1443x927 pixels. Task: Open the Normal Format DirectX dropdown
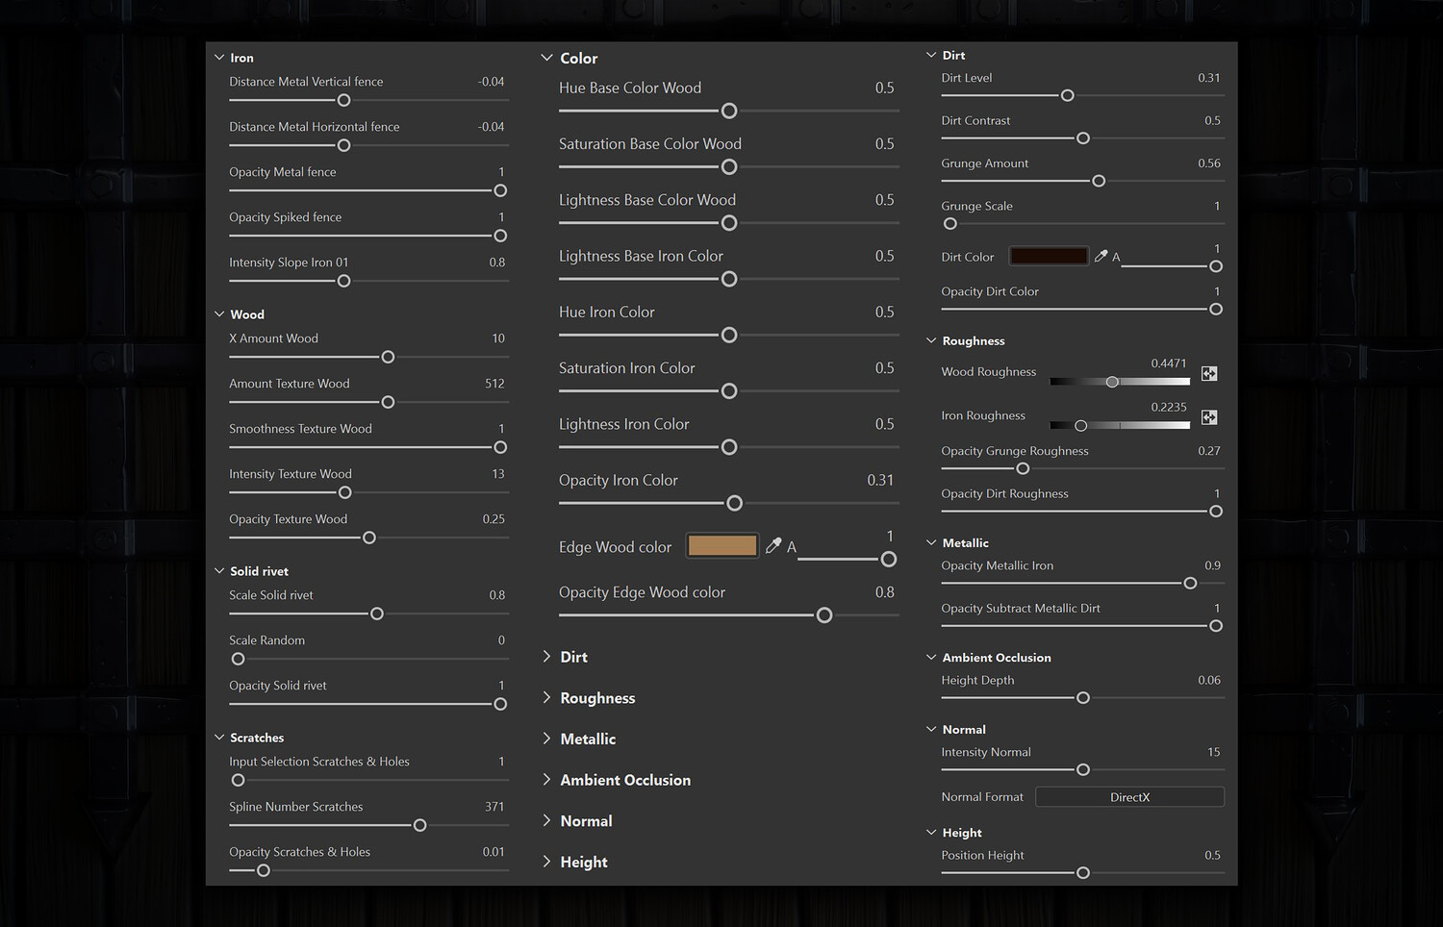[x=1129, y=797]
